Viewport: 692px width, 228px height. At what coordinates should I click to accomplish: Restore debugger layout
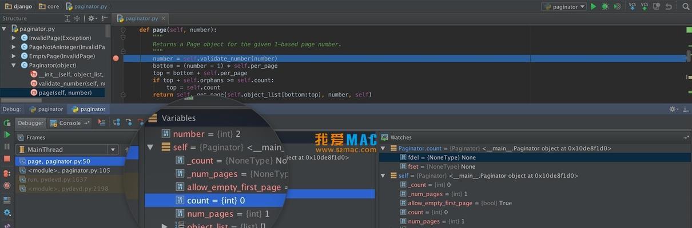point(7,200)
